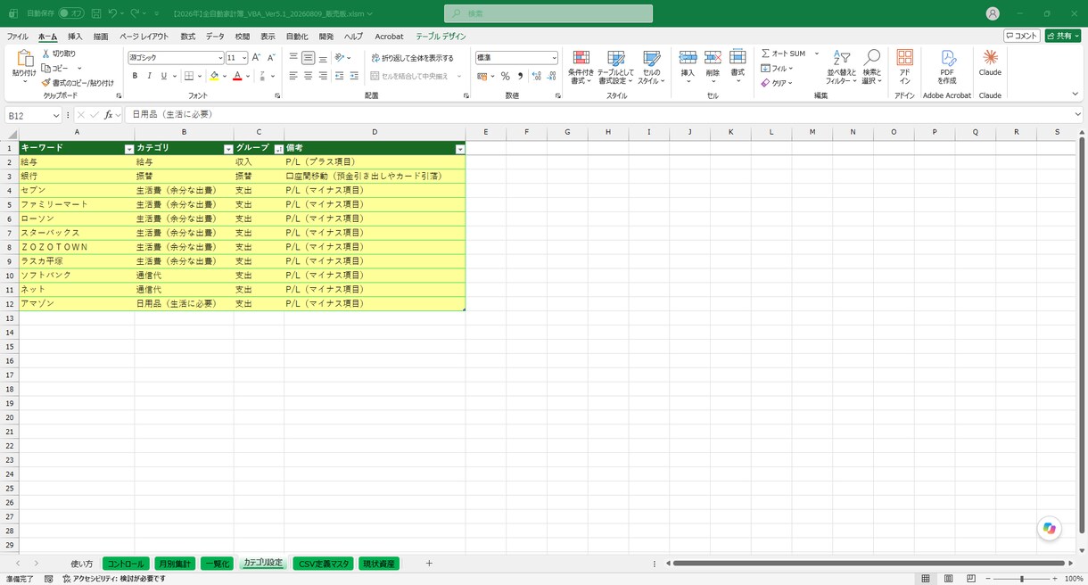The height and width of the screenshot is (585, 1088).
Task: Click the Copilot floating icon
Action: (x=1050, y=529)
